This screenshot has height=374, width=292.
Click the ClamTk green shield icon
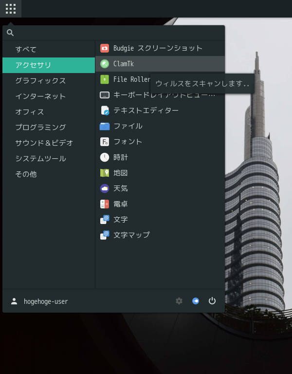105,64
